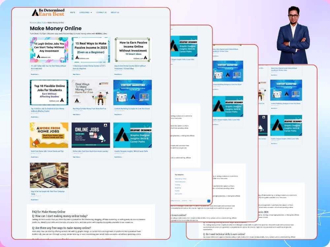Open the Graphic Designer Insights title link
Screen dimensions: 330x247
tap(131, 151)
